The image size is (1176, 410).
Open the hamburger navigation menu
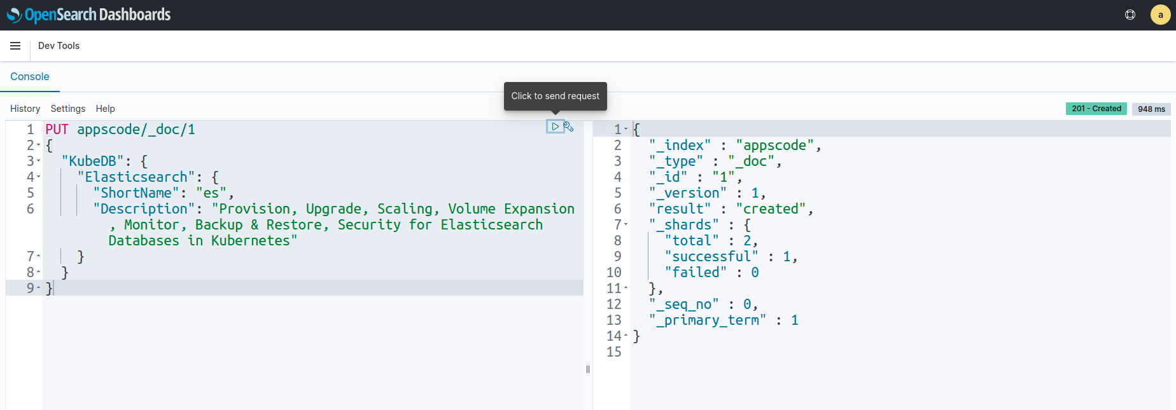click(15, 46)
